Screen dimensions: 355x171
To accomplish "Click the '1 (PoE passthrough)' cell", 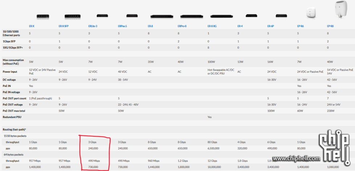I will coord(40,98).
